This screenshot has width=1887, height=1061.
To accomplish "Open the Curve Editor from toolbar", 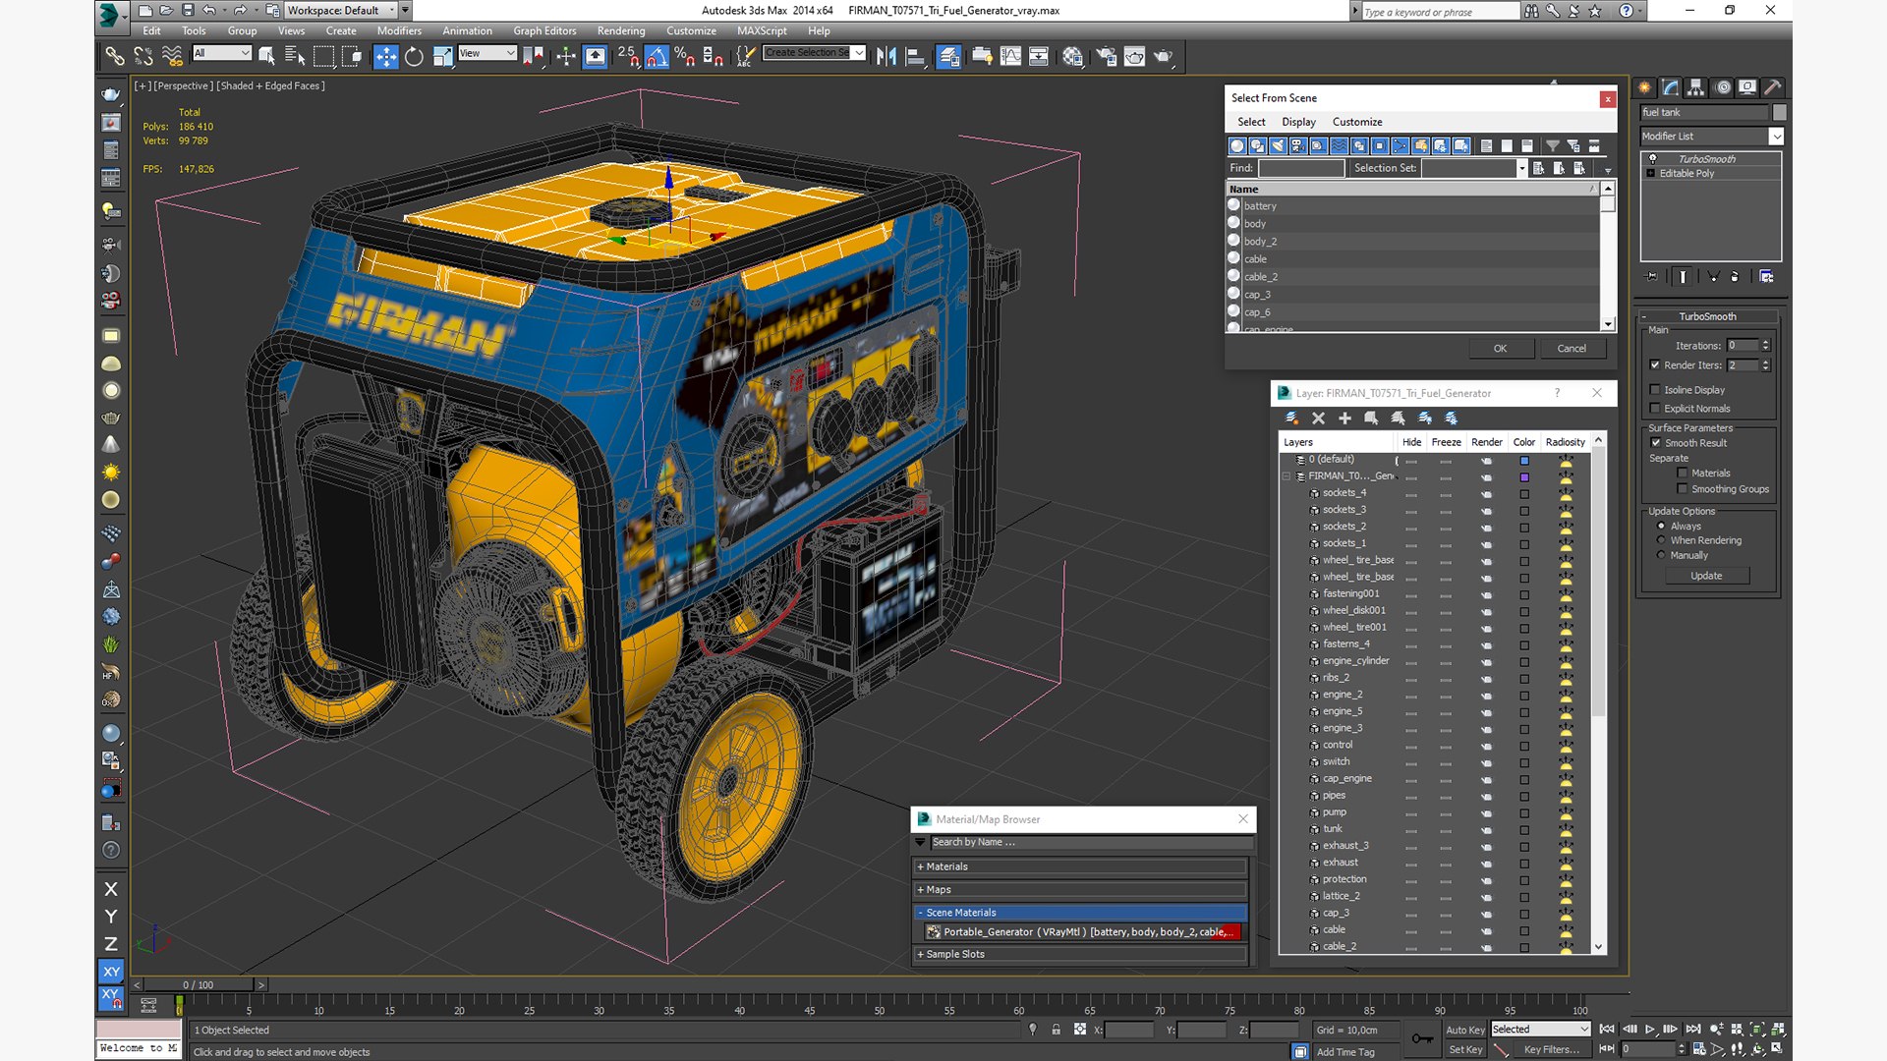I will tap(1010, 56).
